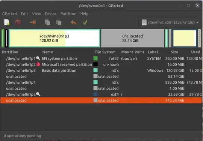This screenshot has height=141, width=203.
Task: Click the Apply all operations checkmark
Action: click(x=85, y=22)
